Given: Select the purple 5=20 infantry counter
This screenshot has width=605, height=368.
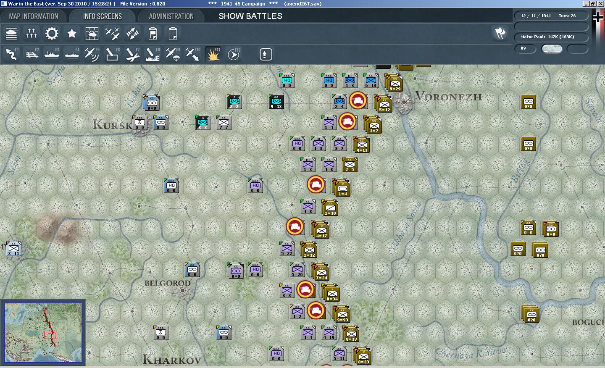Looking at the screenshot, I should point(297,270).
